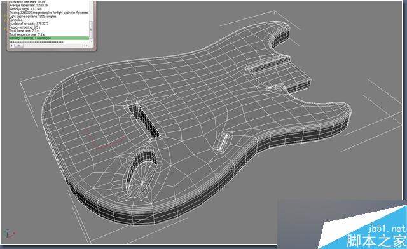407x249 pixels.
Task: Click the log window's scroll-left arrow
Action: point(11,46)
